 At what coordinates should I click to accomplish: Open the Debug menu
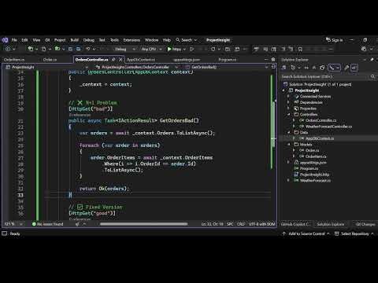pyautogui.click(x=89, y=40)
